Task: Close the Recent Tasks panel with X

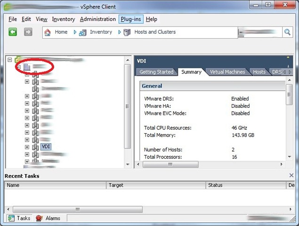Action: tap(291, 175)
